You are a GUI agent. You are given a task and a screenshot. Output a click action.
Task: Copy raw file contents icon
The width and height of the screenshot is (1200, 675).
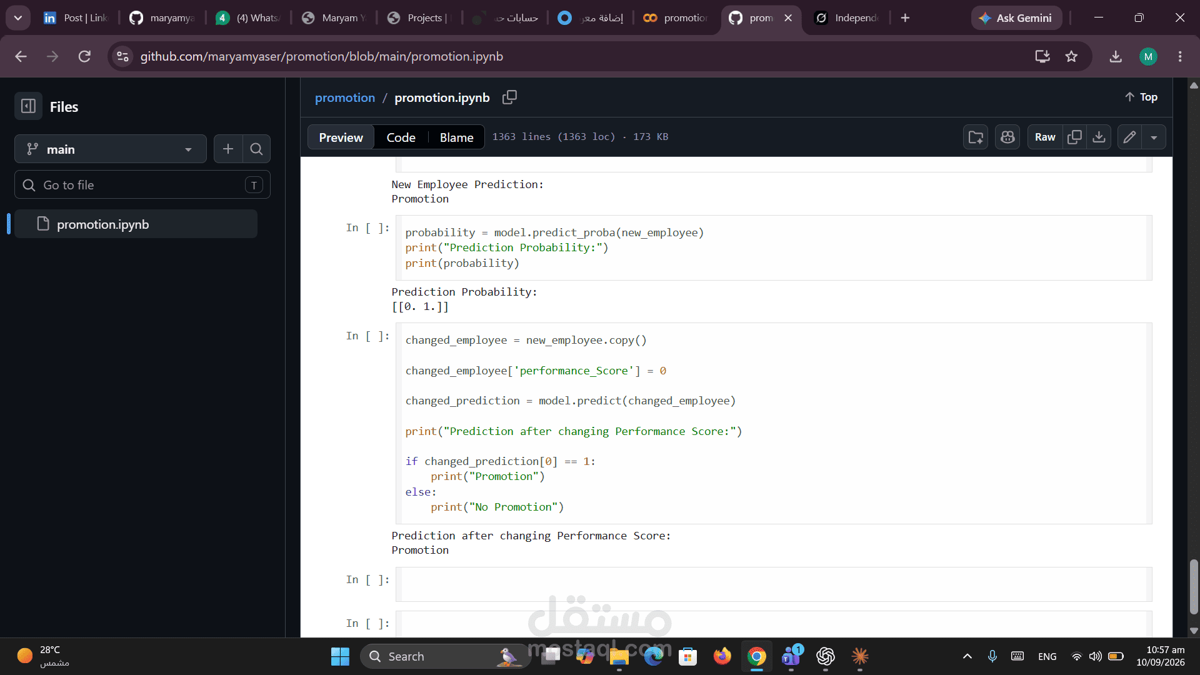pos(1074,137)
